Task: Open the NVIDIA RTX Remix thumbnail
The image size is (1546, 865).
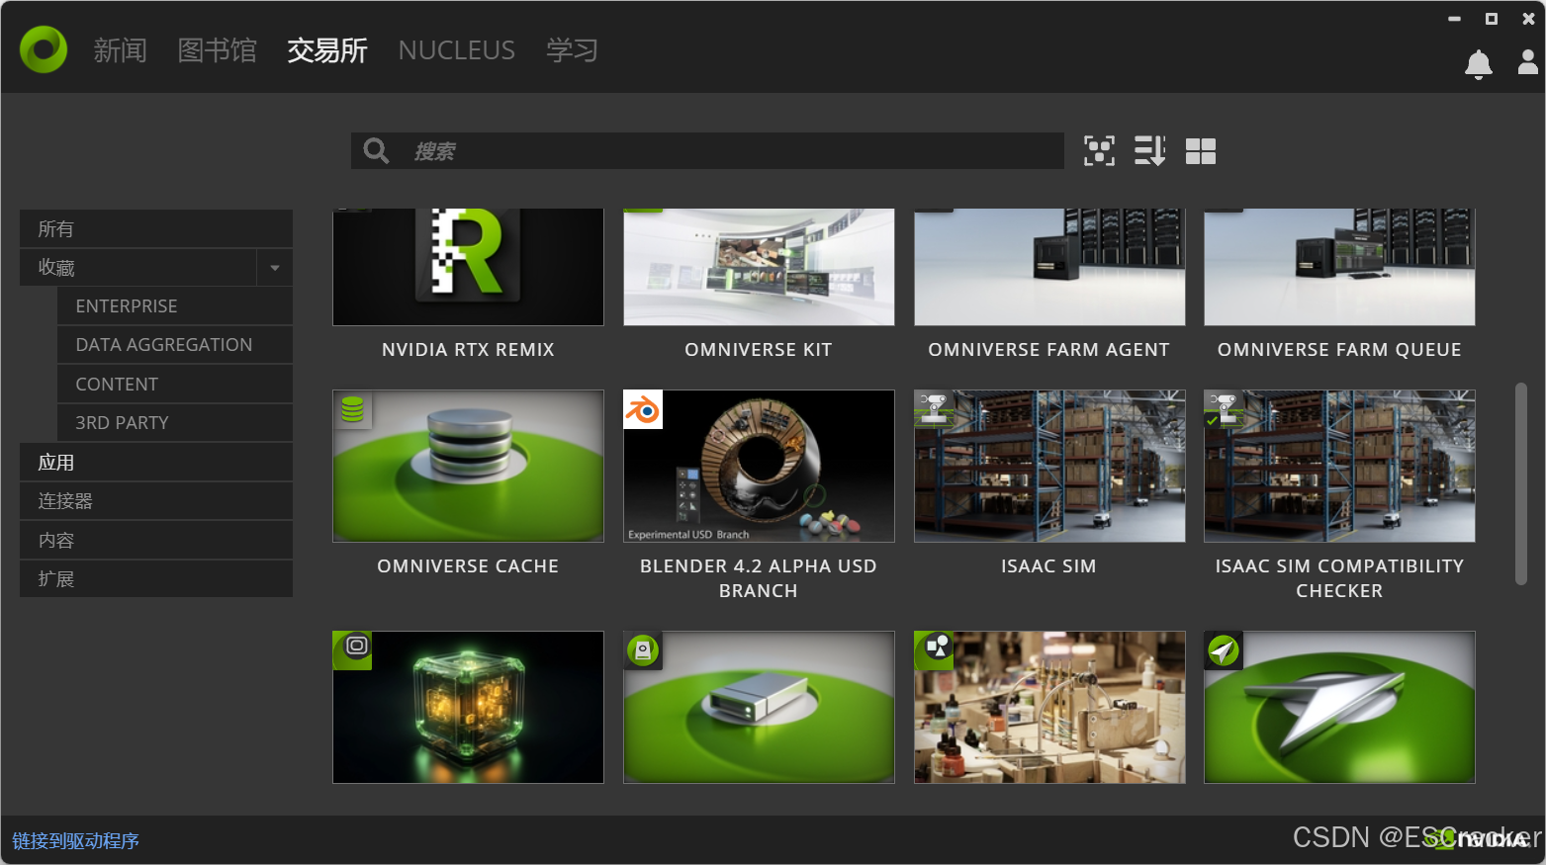Action: (468, 267)
